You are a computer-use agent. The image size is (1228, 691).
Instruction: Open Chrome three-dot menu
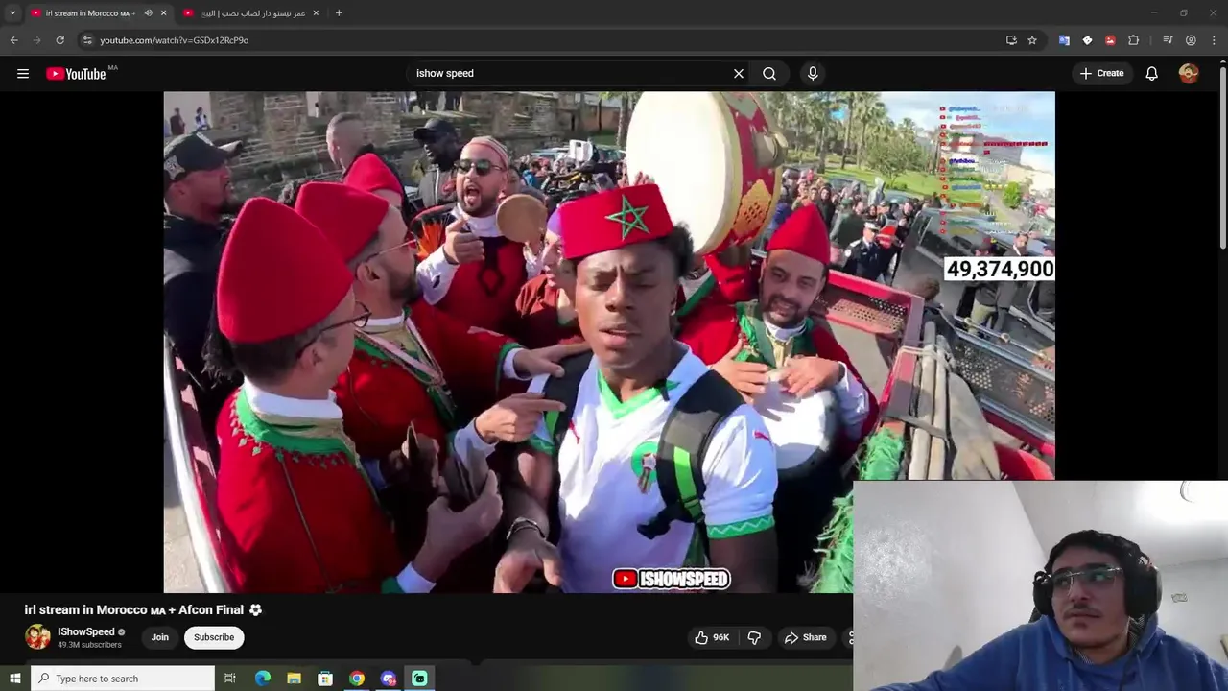(x=1214, y=40)
